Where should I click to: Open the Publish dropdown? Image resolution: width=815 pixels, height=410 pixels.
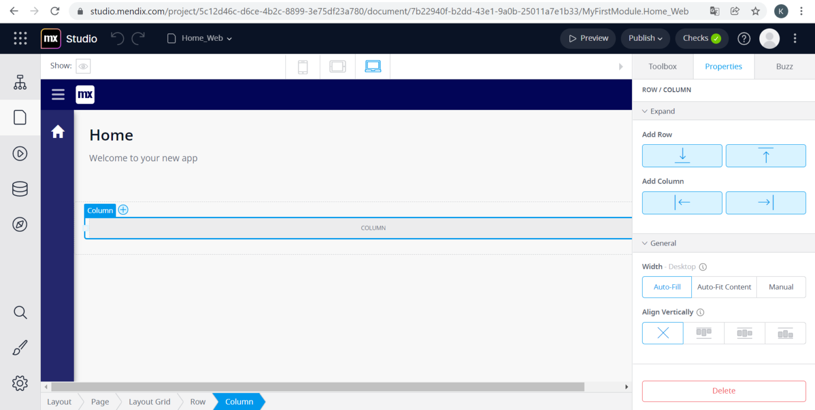pos(645,38)
